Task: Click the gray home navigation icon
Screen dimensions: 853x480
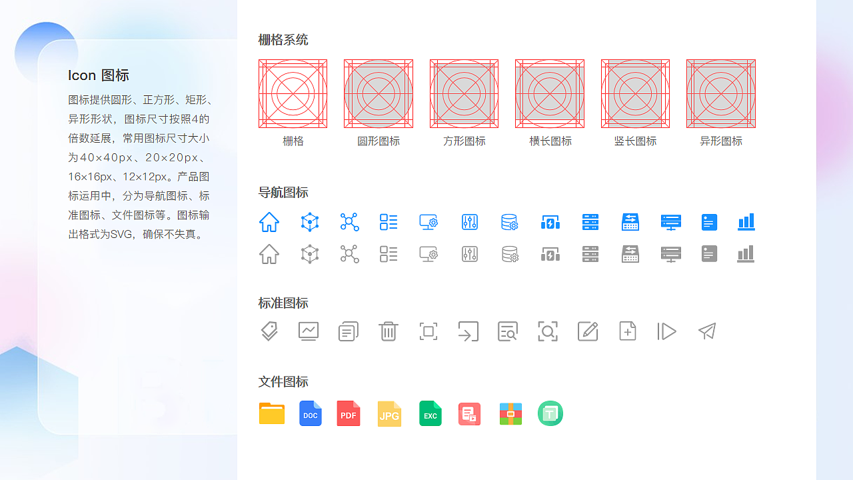Action: click(269, 254)
